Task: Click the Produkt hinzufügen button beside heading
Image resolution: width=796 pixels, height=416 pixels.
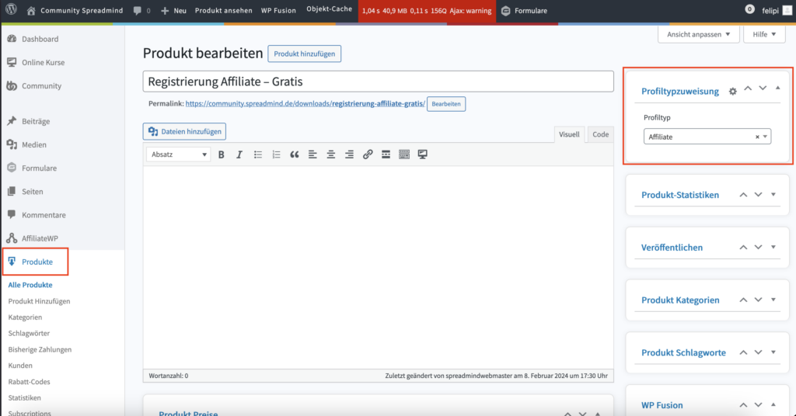Action: (x=304, y=54)
